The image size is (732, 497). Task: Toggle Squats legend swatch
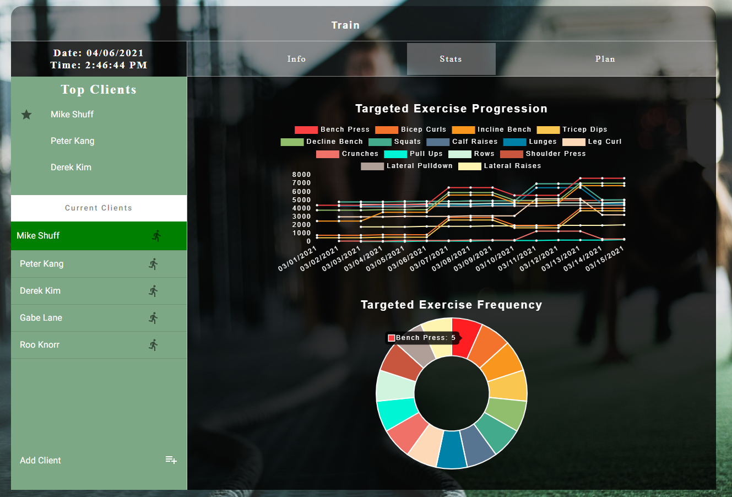click(380, 142)
